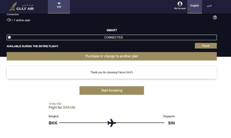231x138 pixels.
Task: Select the BKK departure airport code
Action: [x=53, y=123]
